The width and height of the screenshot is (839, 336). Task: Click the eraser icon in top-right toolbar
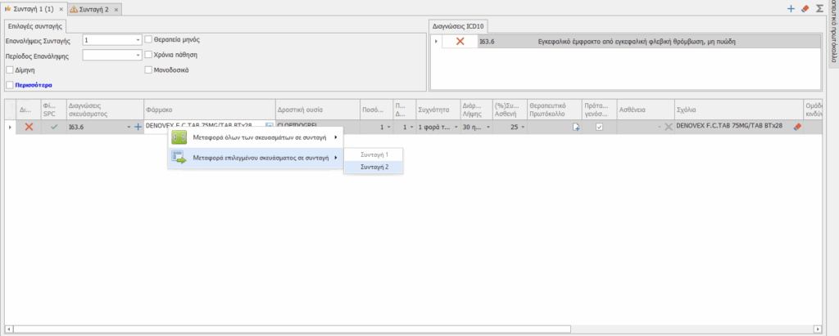[804, 8]
